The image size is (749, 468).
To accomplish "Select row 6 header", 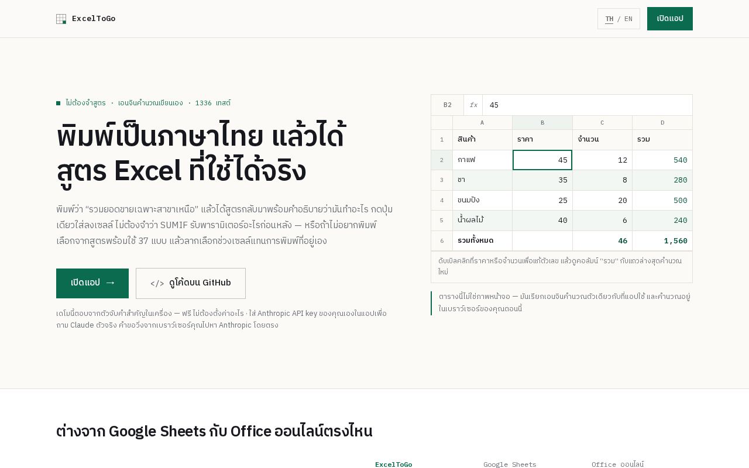I will click(442, 241).
